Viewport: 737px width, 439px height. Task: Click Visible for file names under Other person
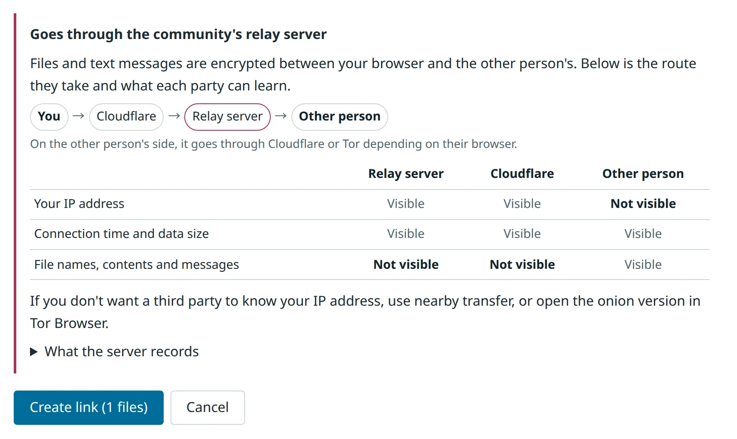(x=643, y=265)
